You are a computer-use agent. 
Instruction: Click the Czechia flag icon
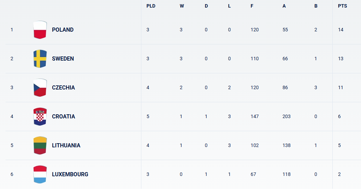click(x=40, y=87)
